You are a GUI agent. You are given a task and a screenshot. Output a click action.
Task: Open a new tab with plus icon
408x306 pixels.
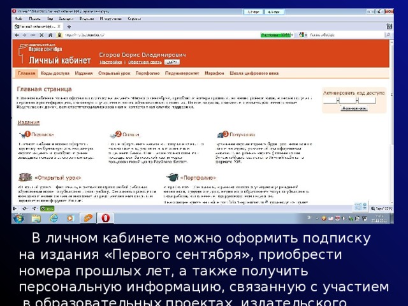69,27
